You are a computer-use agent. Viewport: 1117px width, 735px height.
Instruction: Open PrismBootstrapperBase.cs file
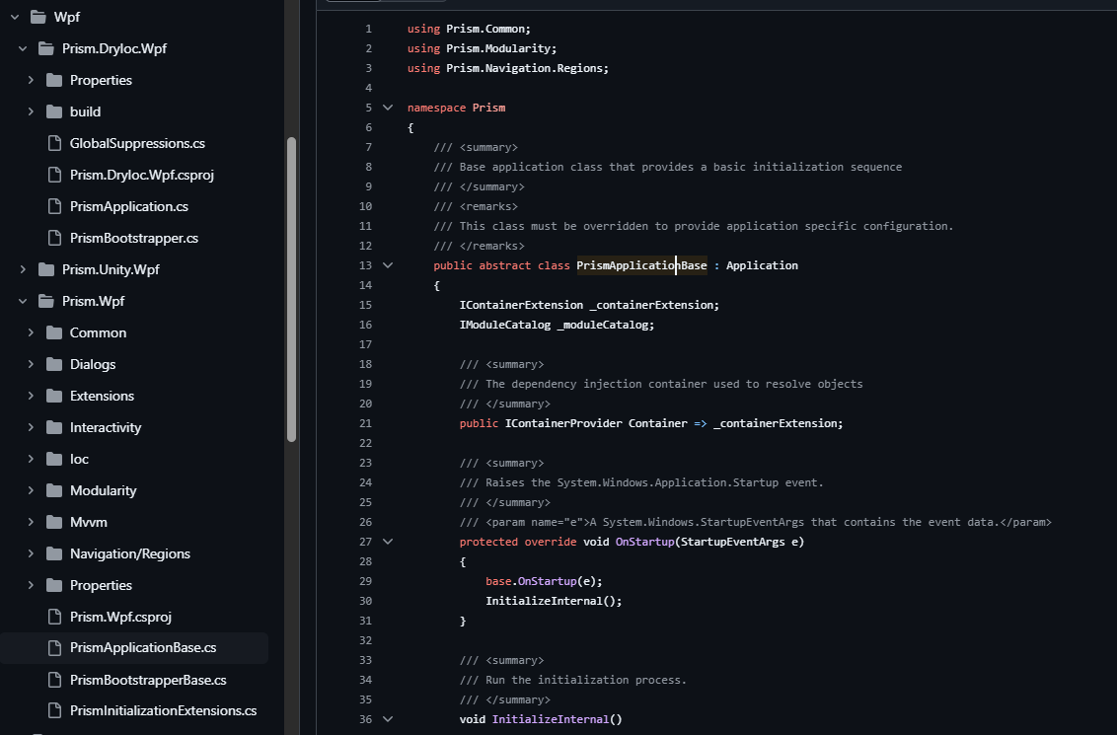[148, 680]
